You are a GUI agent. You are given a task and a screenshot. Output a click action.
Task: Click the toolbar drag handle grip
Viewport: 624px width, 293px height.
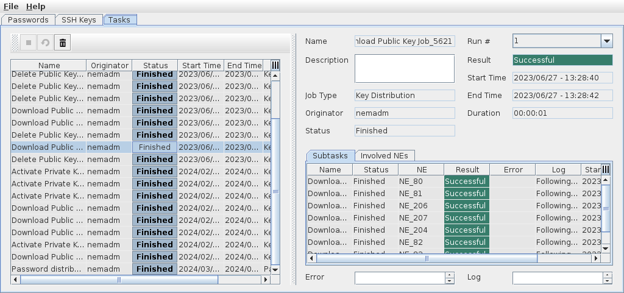coord(15,43)
